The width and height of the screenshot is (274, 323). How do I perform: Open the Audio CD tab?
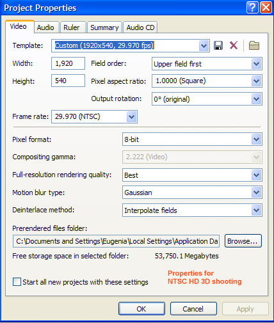[140, 28]
